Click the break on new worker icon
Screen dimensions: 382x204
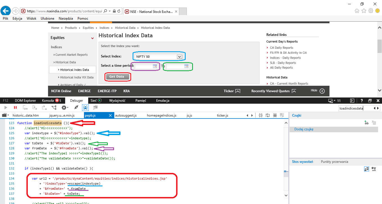click(x=54, y=108)
